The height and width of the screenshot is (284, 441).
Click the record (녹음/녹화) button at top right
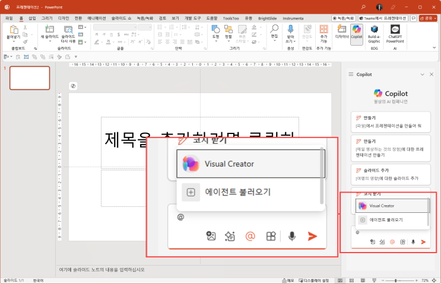pyautogui.click(x=344, y=18)
